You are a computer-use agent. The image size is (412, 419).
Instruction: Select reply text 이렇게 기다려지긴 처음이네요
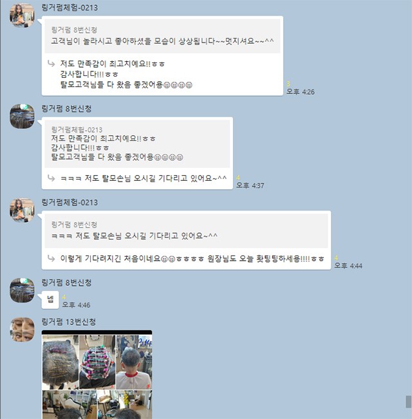110,258
